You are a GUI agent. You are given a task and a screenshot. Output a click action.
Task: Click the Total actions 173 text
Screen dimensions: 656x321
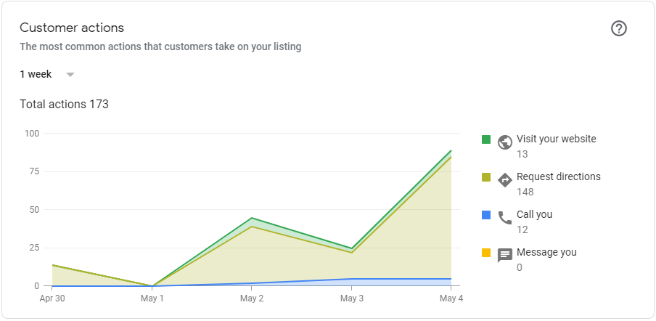(x=64, y=104)
